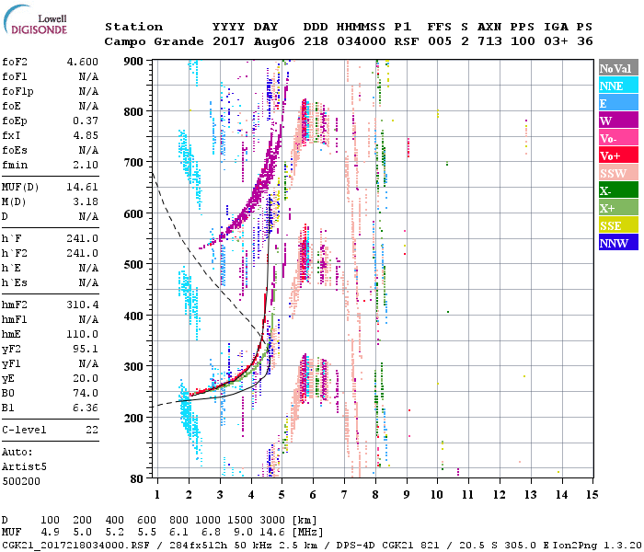Click the hmE value 110.0
The image size is (644, 552).
click(83, 334)
